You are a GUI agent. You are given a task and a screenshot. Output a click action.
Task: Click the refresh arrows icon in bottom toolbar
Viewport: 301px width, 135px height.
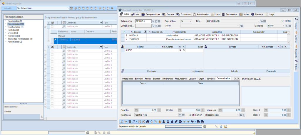(x=152, y=122)
